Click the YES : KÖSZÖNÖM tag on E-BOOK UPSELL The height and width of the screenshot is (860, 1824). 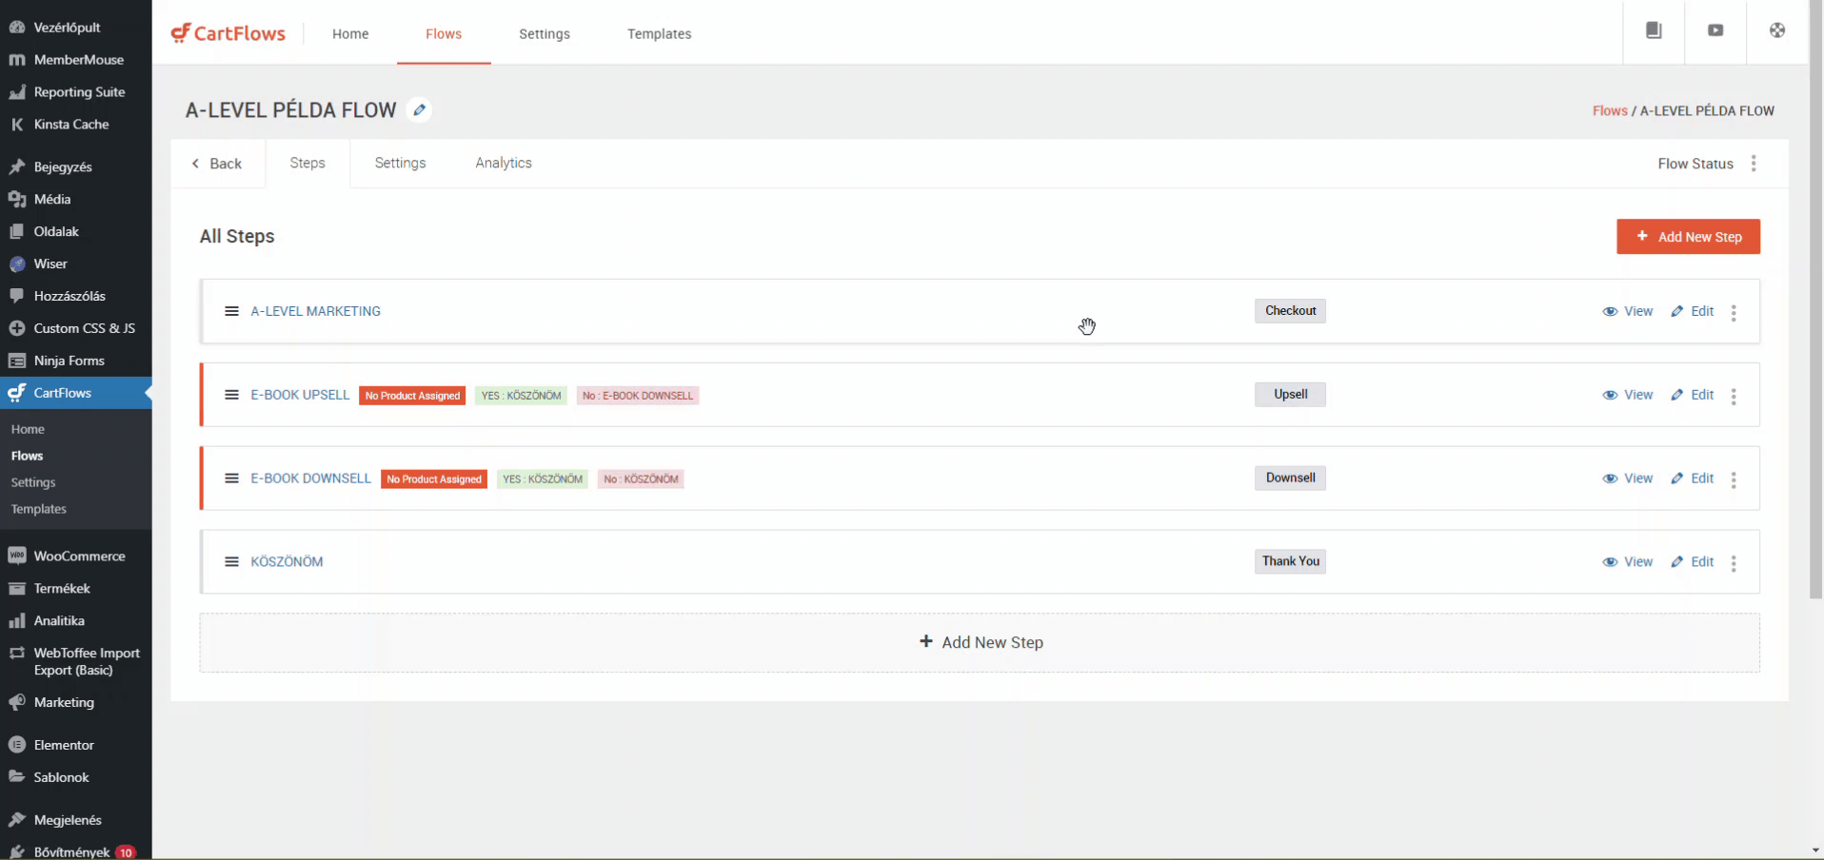(521, 396)
